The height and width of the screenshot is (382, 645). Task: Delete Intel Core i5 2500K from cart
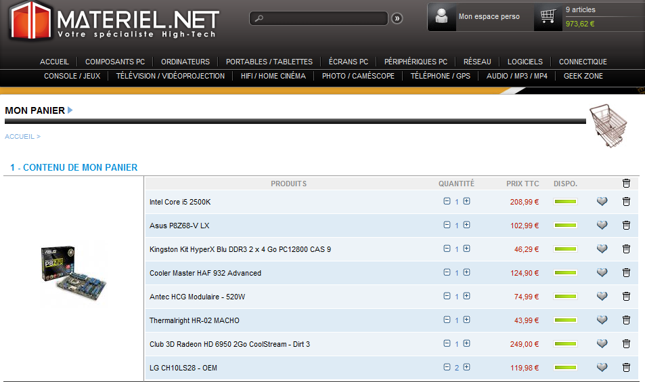click(626, 201)
